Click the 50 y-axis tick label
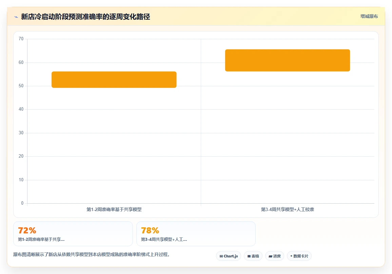Viewport: 392px width, 274px height. pyautogui.click(x=21, y=86)
